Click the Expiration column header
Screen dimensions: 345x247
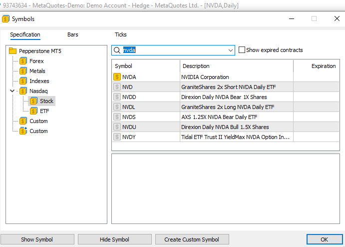coord(317,66)
